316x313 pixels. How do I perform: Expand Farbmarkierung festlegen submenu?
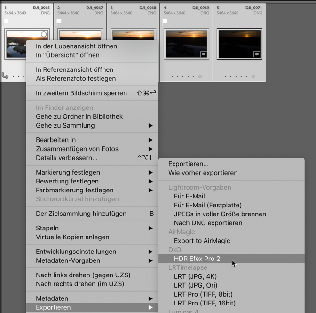[x=92, y=190]
